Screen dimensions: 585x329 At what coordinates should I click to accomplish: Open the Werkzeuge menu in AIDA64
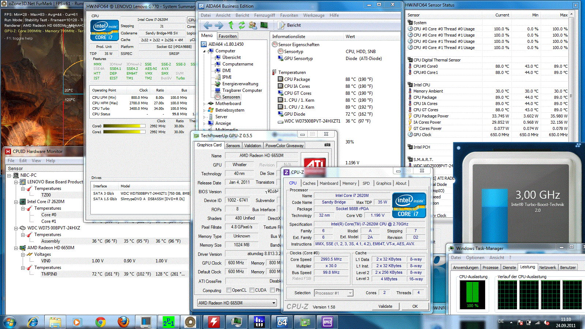[314, 15]
